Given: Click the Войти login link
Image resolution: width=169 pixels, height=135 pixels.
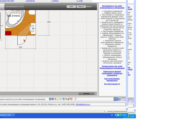Looking at the screenshot, I should coord(89,6).
